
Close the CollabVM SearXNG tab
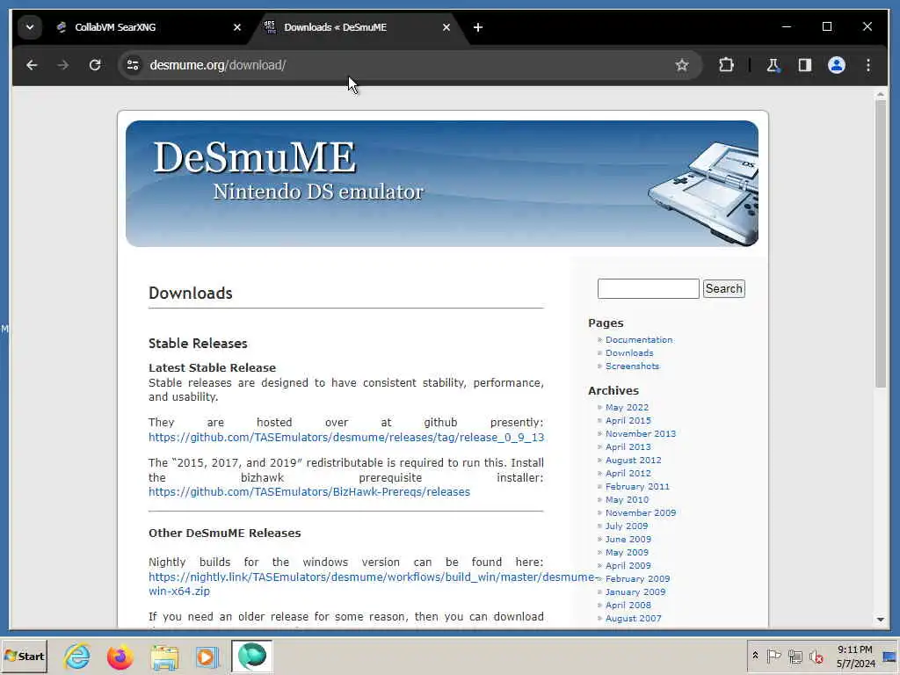pyautogui.click(x=237, y=27)
